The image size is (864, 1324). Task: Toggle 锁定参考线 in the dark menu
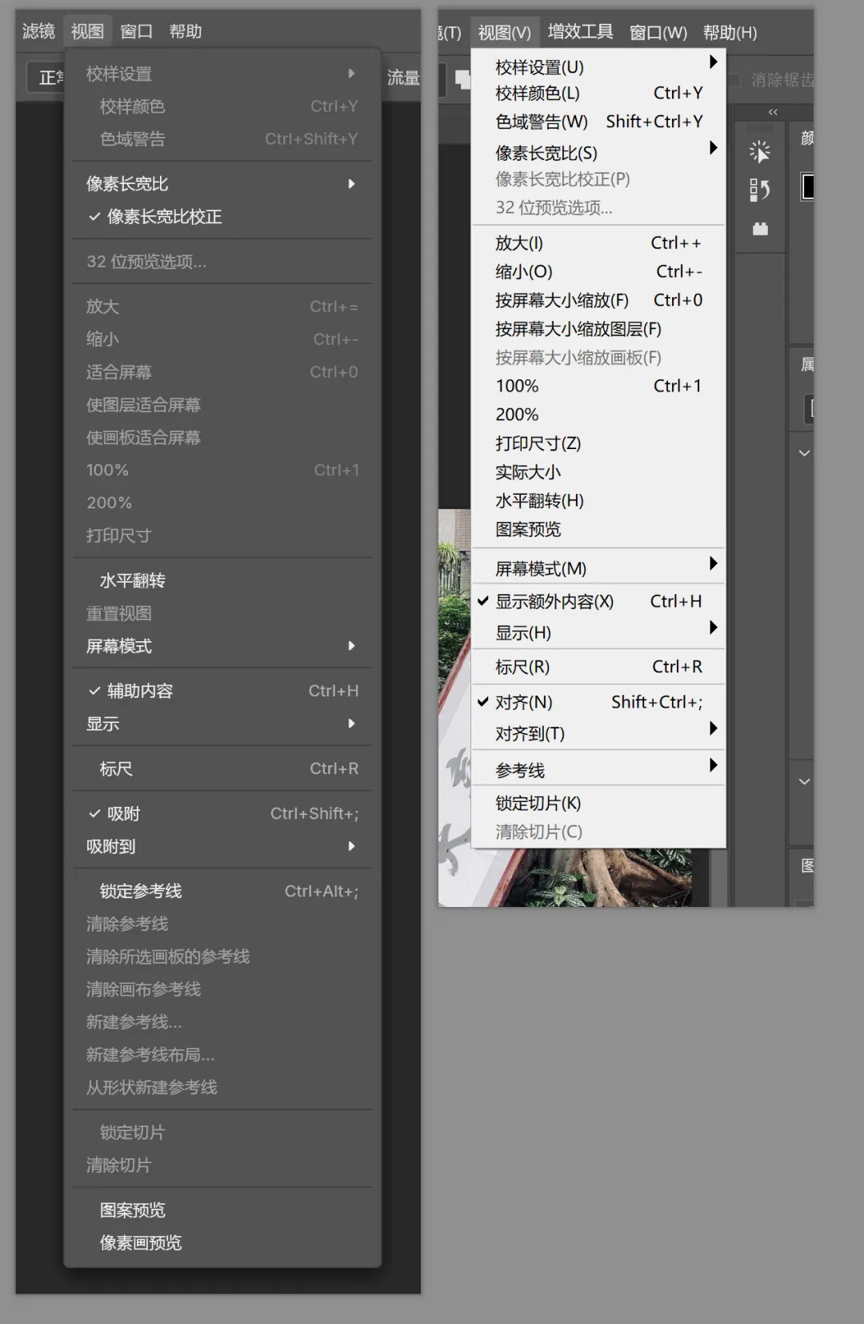[x=222, y=891]
